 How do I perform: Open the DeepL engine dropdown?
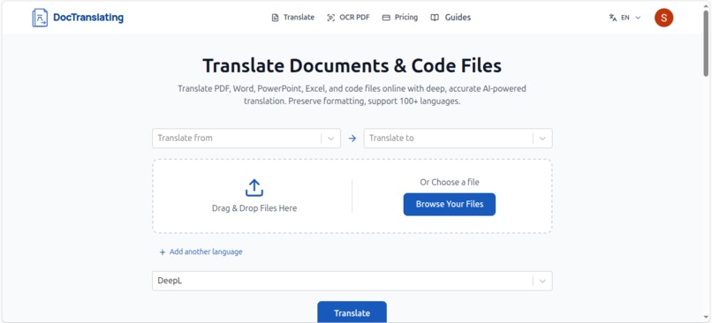[x=352, y=281]
